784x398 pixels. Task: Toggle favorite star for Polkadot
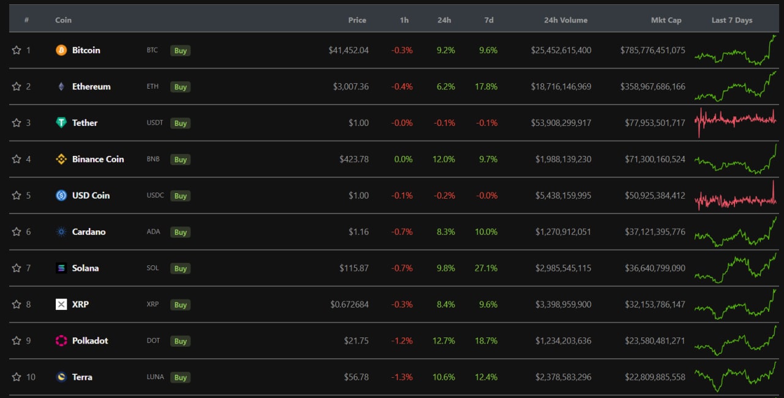click(x=17, y=341)
